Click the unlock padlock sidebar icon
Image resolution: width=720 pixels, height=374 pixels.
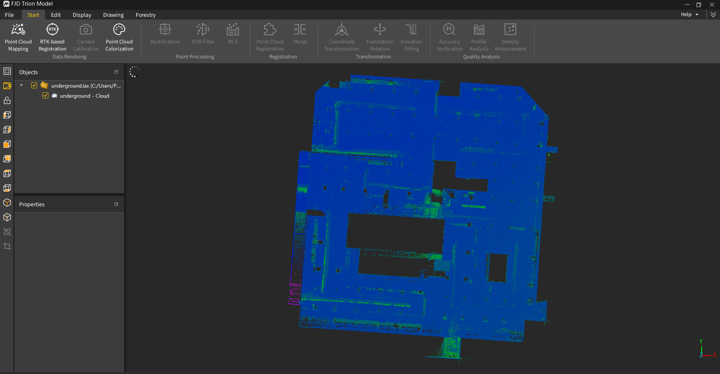coord(7,100)
